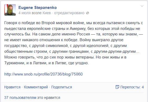View the Перепосты: 4 shares list

132,87
